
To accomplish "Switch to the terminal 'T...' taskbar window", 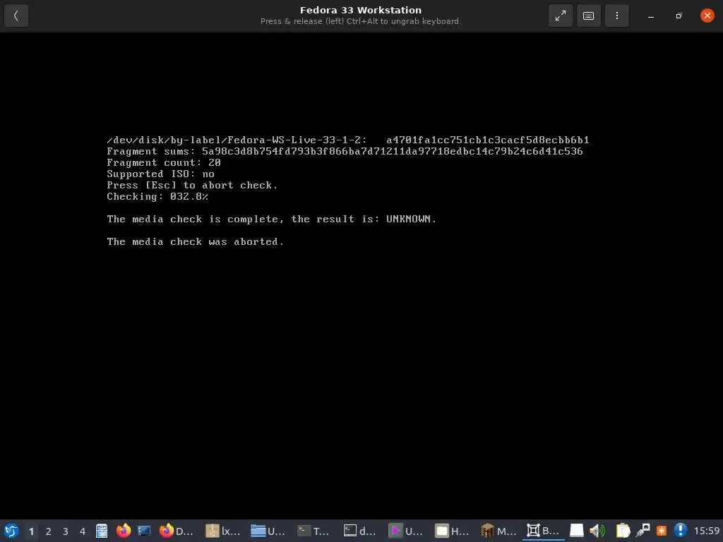I will 313,531.
